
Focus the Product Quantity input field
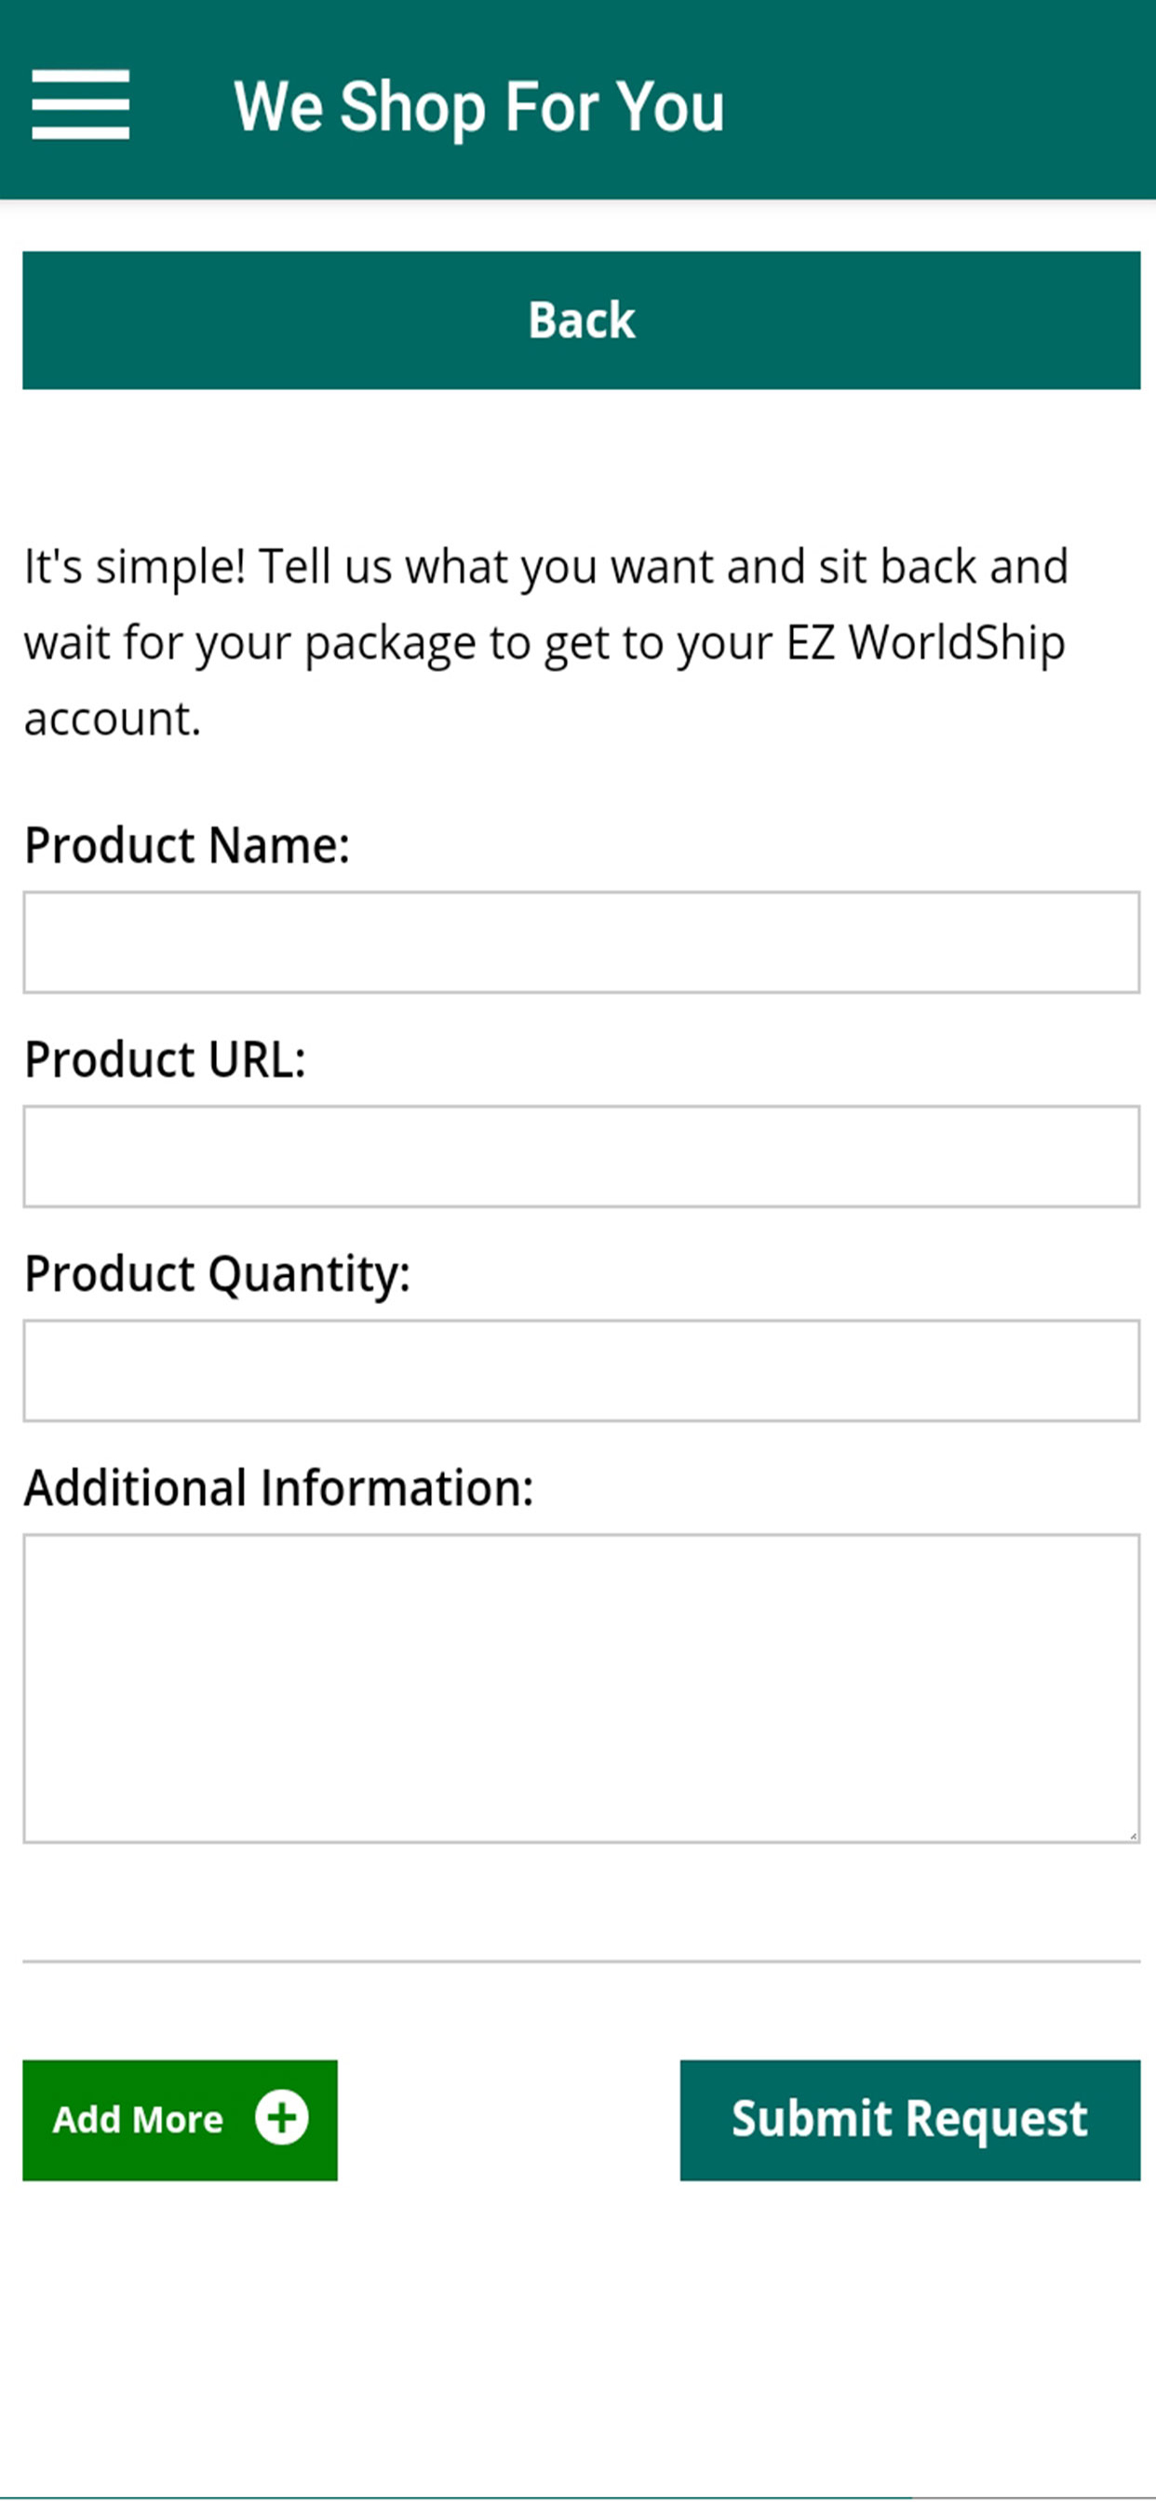(x=581, y=1370)
